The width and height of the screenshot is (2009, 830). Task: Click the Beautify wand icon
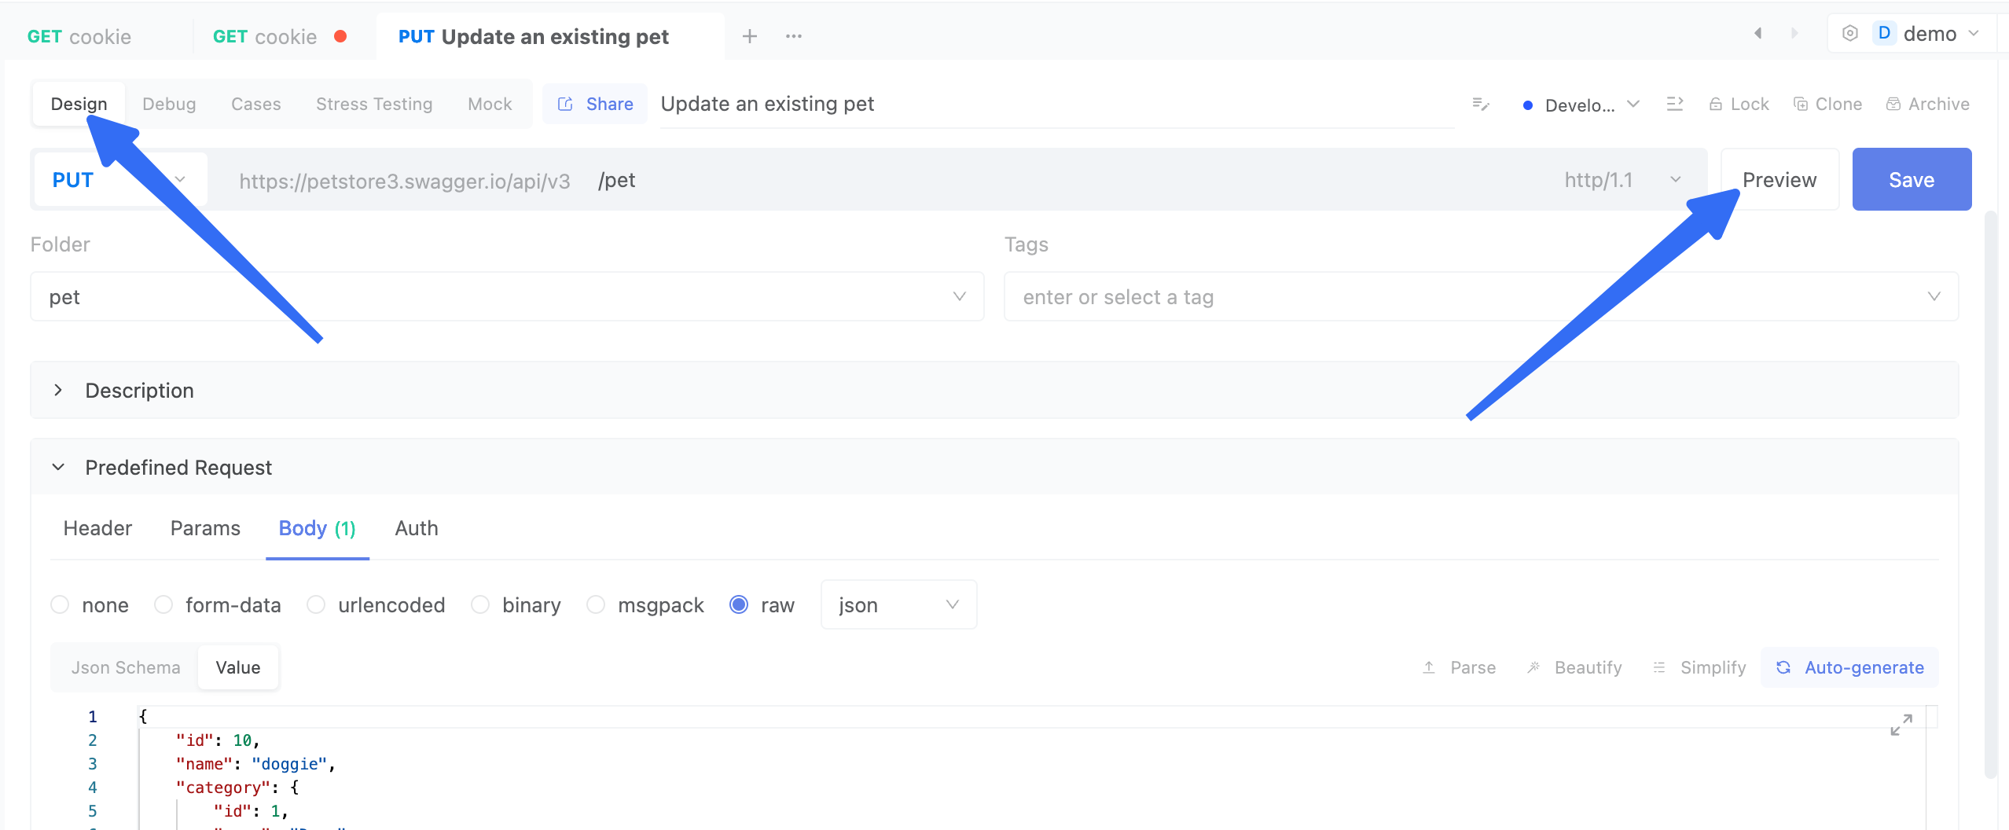(x=1533, y=667)
